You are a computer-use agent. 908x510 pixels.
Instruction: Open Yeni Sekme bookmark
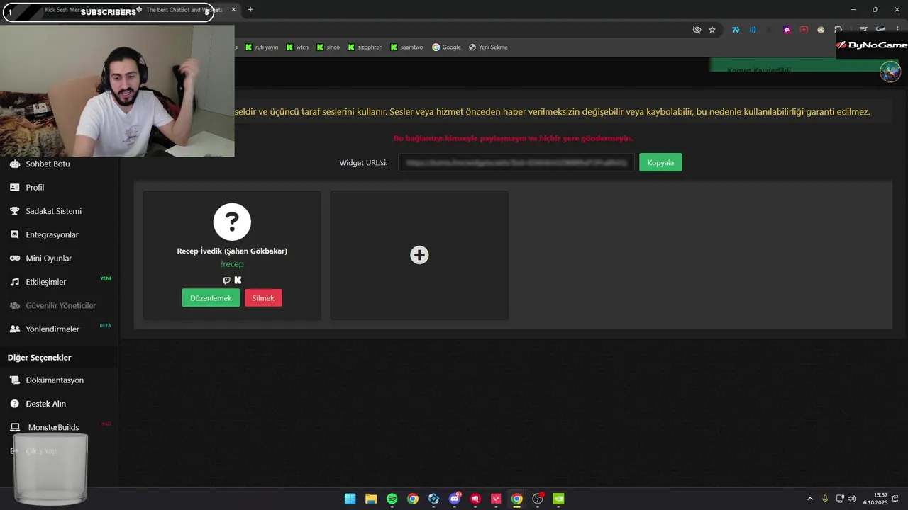pos(488,47)
